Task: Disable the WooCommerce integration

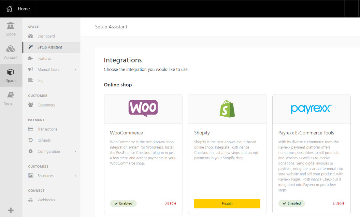Action: [x=170, y=203]
